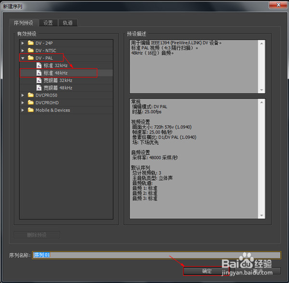Select the DV - 24P folder label
Viewport: 289px width, 283px height.
[x=44, y=43]
